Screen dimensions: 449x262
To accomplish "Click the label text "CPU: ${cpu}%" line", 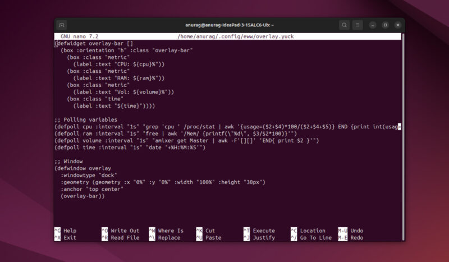I will (119, 64).
